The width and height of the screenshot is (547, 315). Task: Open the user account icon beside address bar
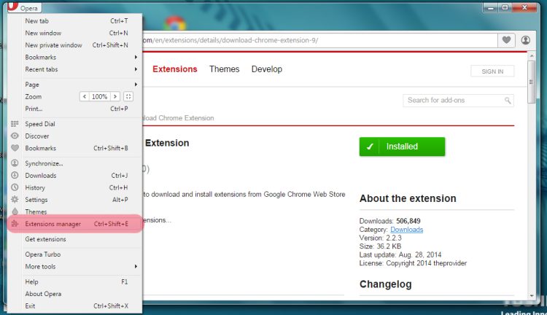(526, 40)
